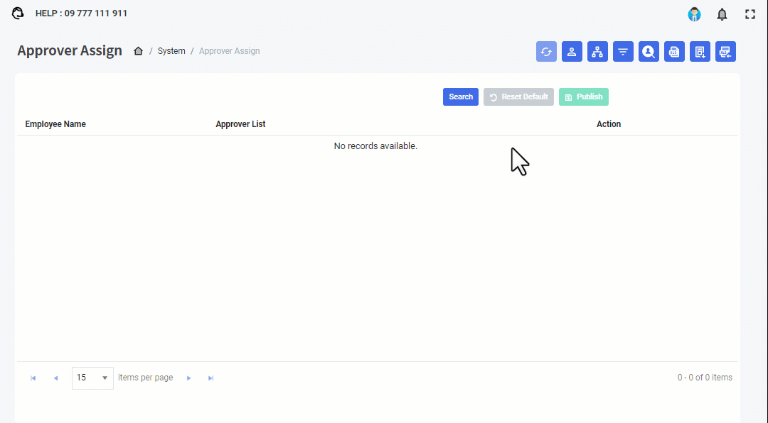Screen dimensions: 768x423
Task: Open the notification bell
Action: 722,14
